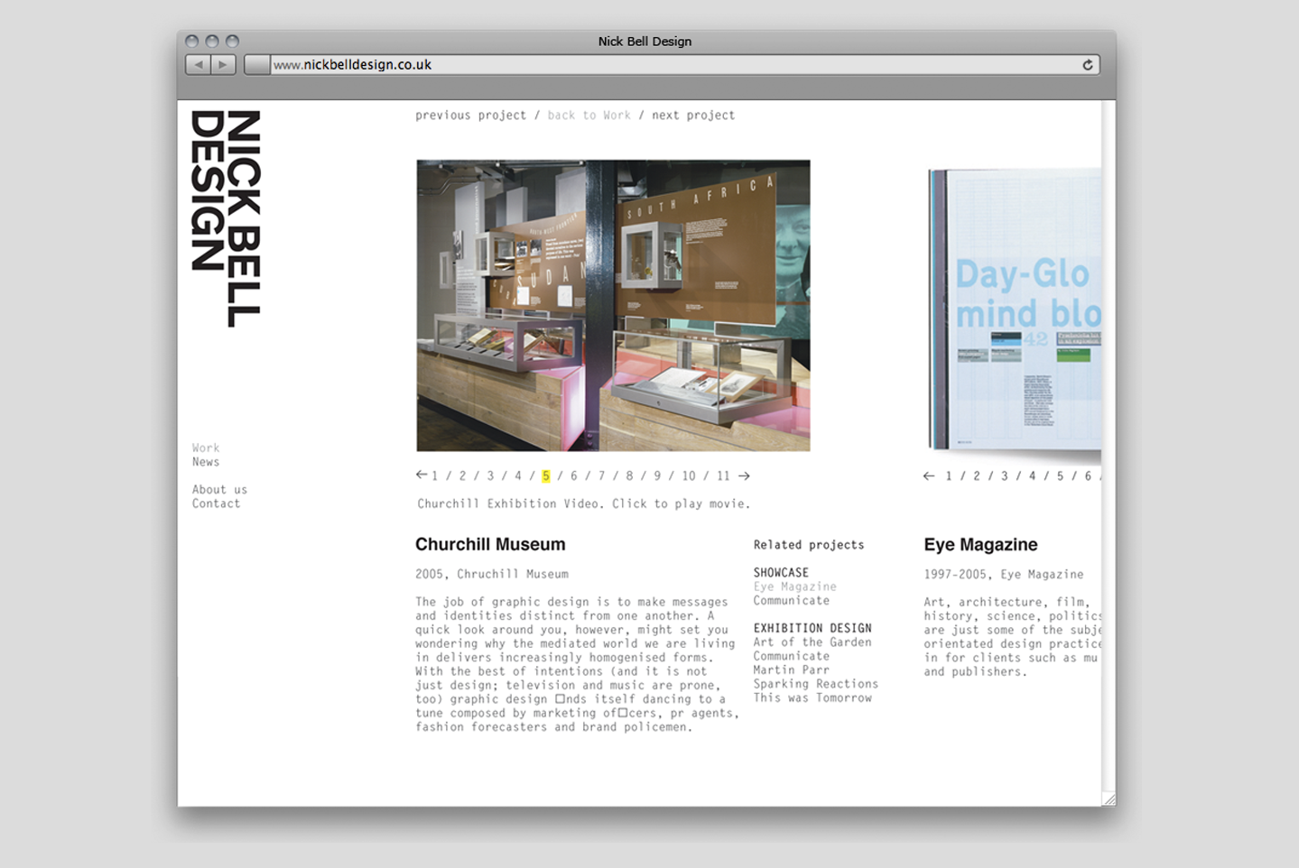The image size is (1299, 868).
Task: Go to next project link
Action: pos(693,115)
